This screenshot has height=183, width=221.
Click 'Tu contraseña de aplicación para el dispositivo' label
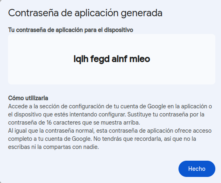tap(70, 30)
